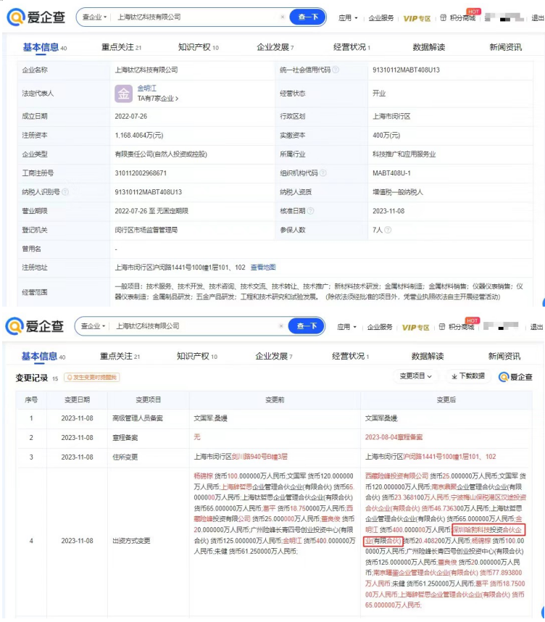Open 经营状况 tab in lower screenshot
Image resolution: width=545 pixels, height=622 pixels.
point(351,356)
